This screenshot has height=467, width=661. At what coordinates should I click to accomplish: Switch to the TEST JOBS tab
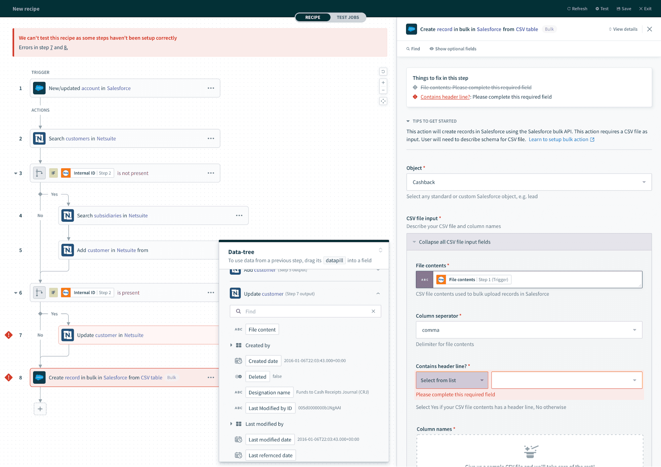click(348, 18)
